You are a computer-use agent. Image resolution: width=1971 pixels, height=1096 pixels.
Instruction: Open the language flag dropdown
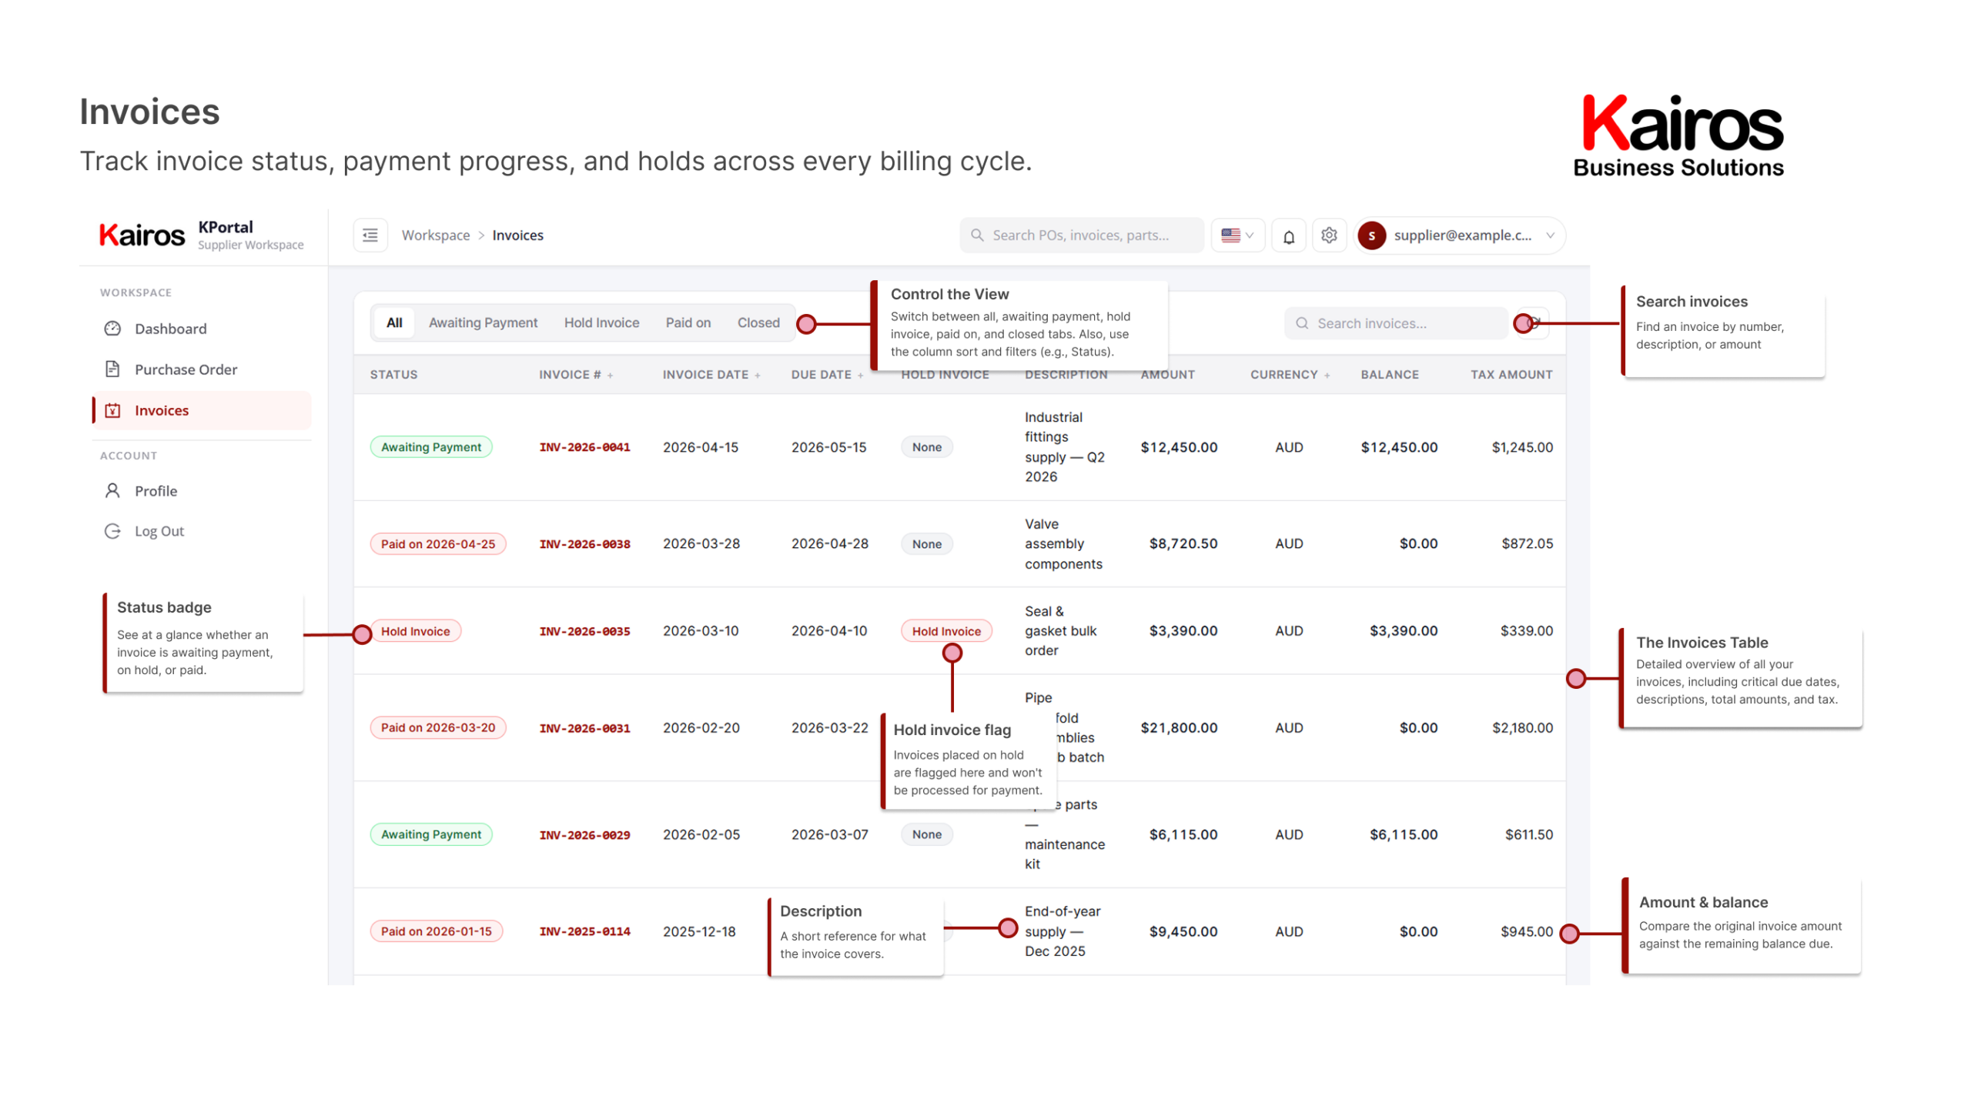(x=1237, y=236)
